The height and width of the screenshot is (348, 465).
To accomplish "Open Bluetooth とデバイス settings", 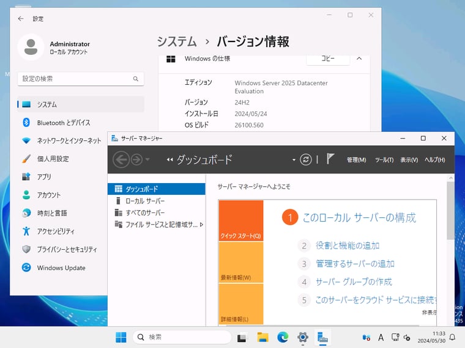I will point(81,123).
